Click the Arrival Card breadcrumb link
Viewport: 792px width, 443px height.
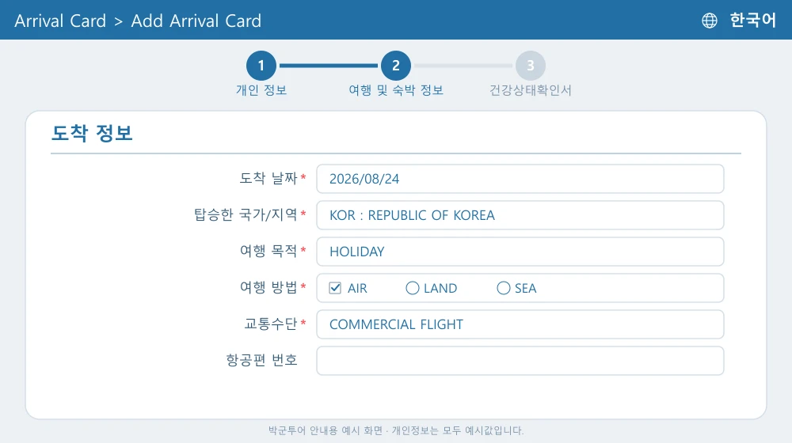(60, 21)
